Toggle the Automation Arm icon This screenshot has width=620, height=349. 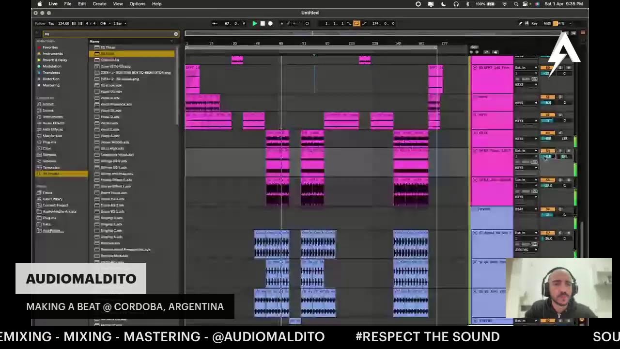click(x=289, y=23)
